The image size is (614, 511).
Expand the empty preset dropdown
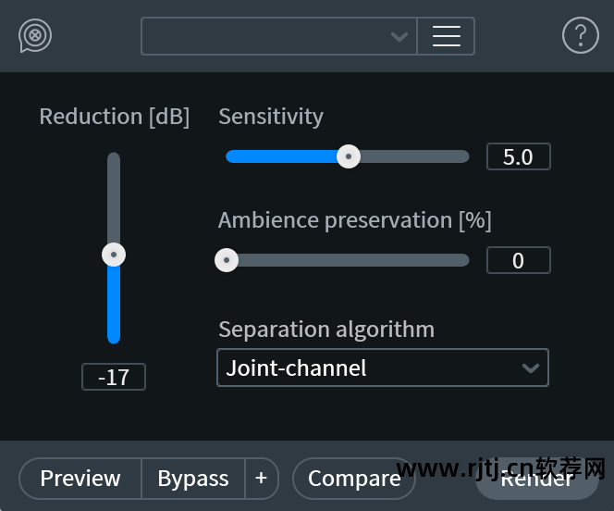tap(279, 36)
